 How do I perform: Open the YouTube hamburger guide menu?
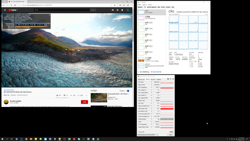5,10
